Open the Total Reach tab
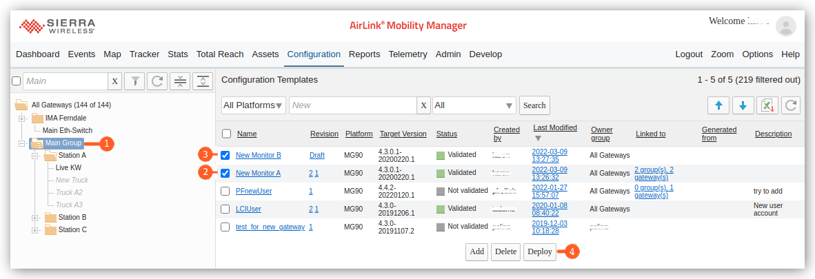815x279 pixels. [220, 54]
